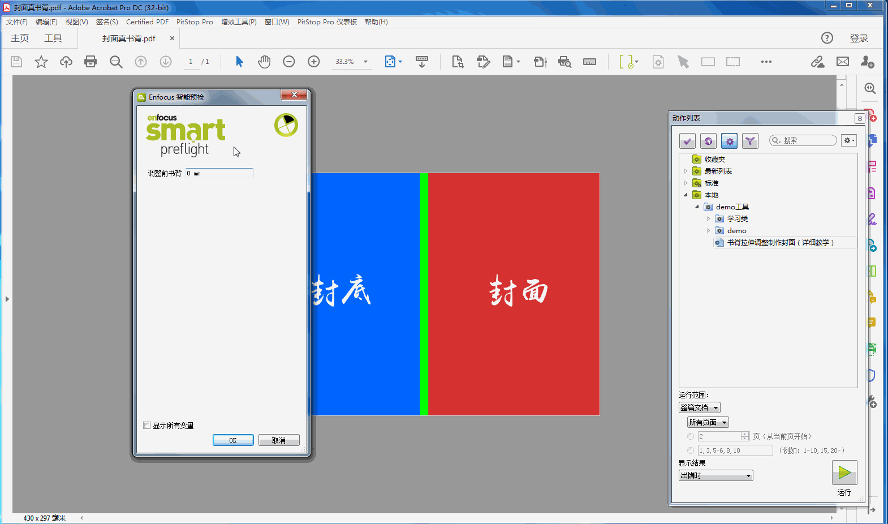The image size is (888, 524).
Task: Click the send by email envelope icon
Action: click(843, 62)
